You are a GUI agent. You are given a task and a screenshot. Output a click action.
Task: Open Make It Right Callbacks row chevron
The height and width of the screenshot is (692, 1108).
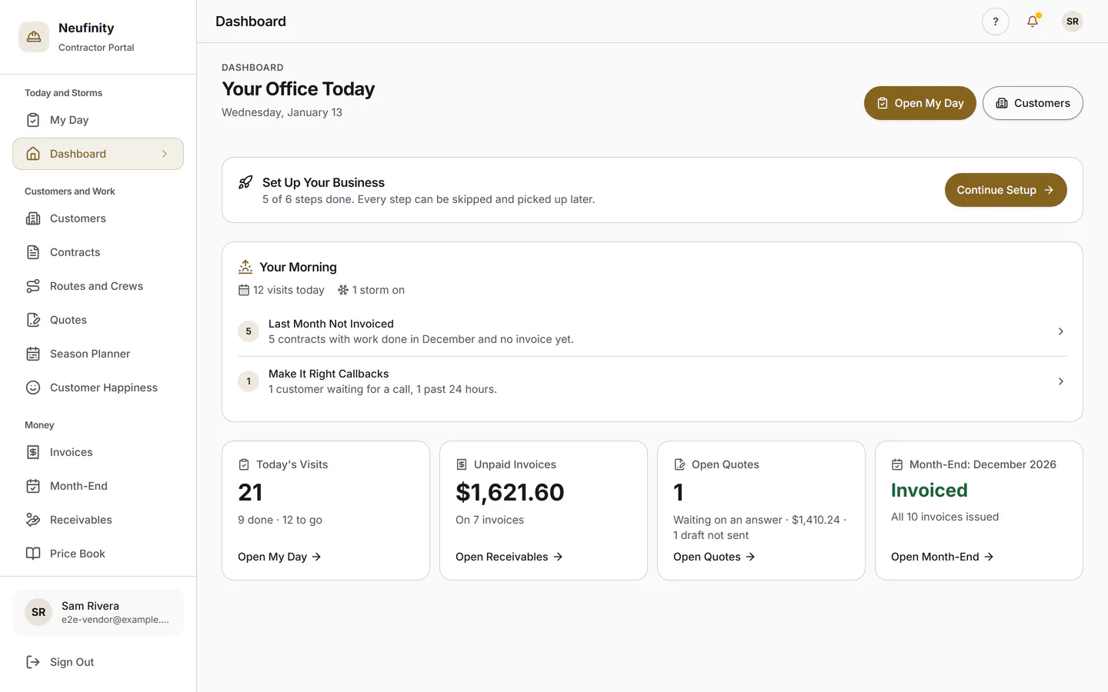pos(1060,381)
